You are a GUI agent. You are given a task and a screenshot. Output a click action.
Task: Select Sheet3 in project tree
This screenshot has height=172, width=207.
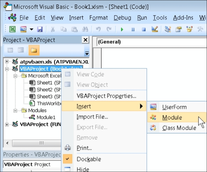coord(49,97)
